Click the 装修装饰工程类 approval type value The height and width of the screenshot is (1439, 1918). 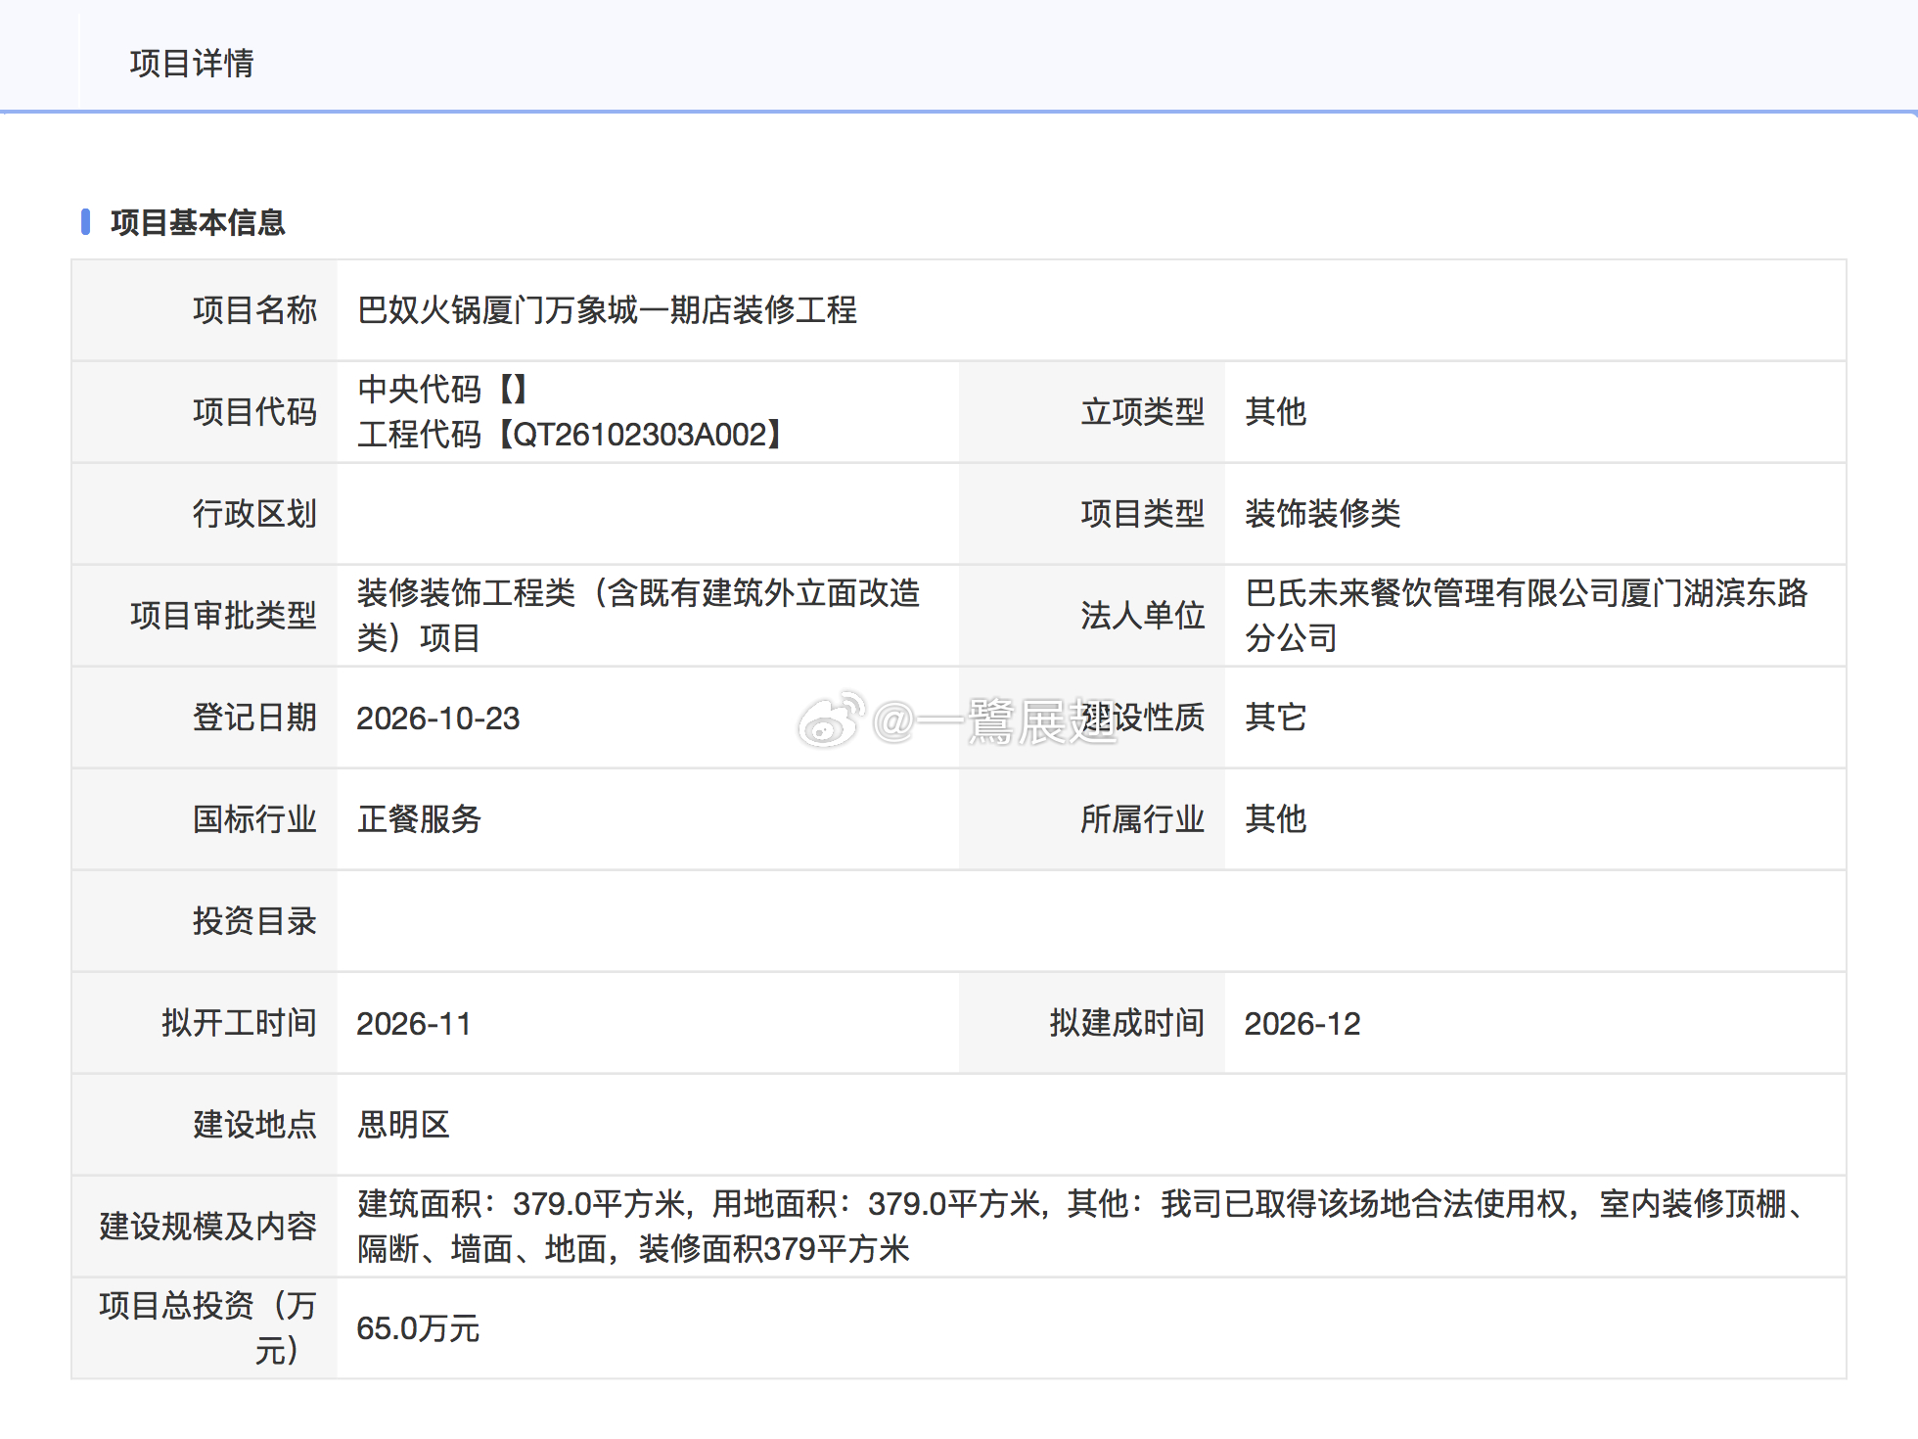638,616
